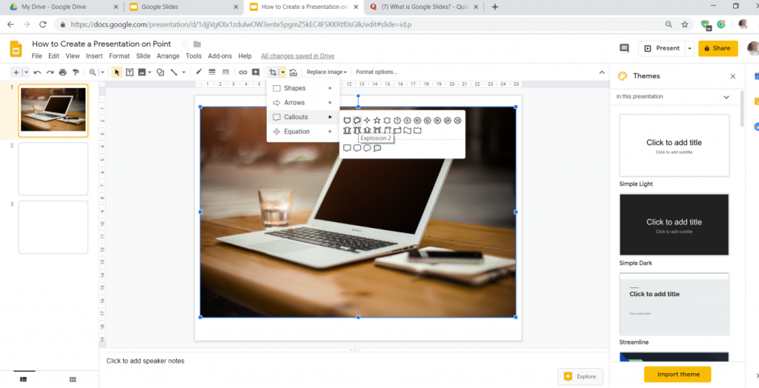Click the Print icon
The height and width of the screenshot is (388, 759).
click(62, 72)
